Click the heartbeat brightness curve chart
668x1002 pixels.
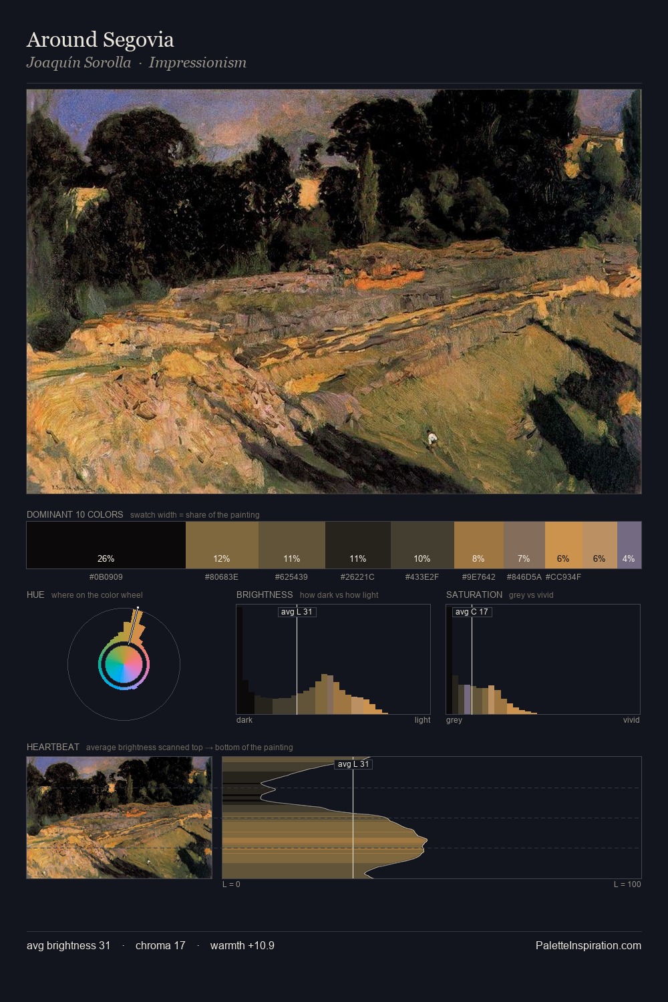[x=432, y=818]
